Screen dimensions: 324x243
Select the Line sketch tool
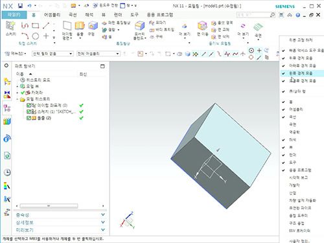(x=46, y=25)
